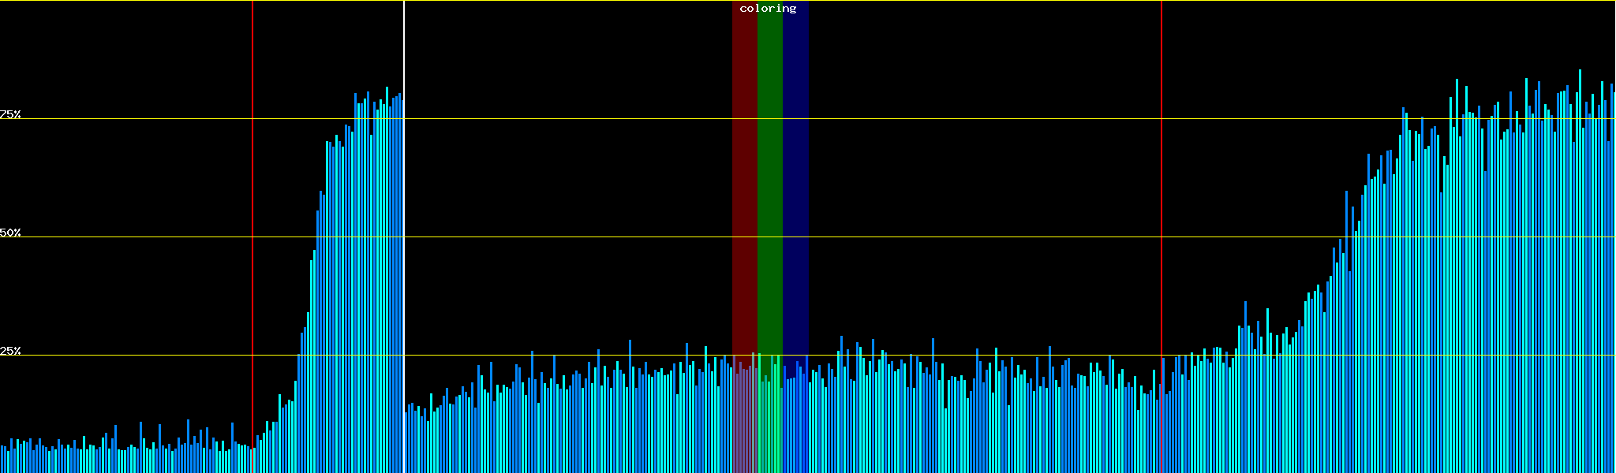Click the 75% axis label
1616x473 pixels.
click(x=10, y=114)
